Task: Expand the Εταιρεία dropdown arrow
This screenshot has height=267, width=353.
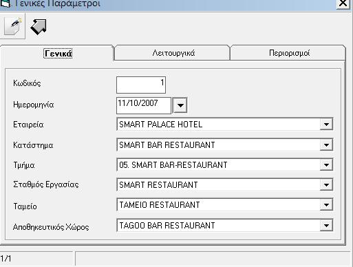Action: pos(326,125)
